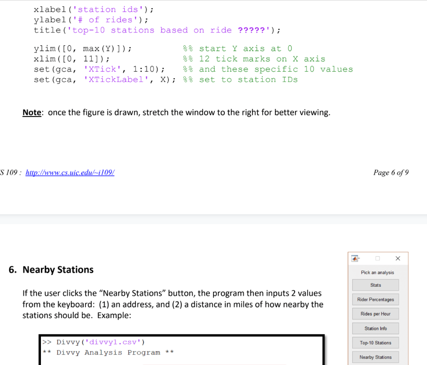Image resolution: width=427 pixels, height=365 pixels.
Task: Click the MATLAB logo in the dialog title bar
Action: [x=355, y=258]
